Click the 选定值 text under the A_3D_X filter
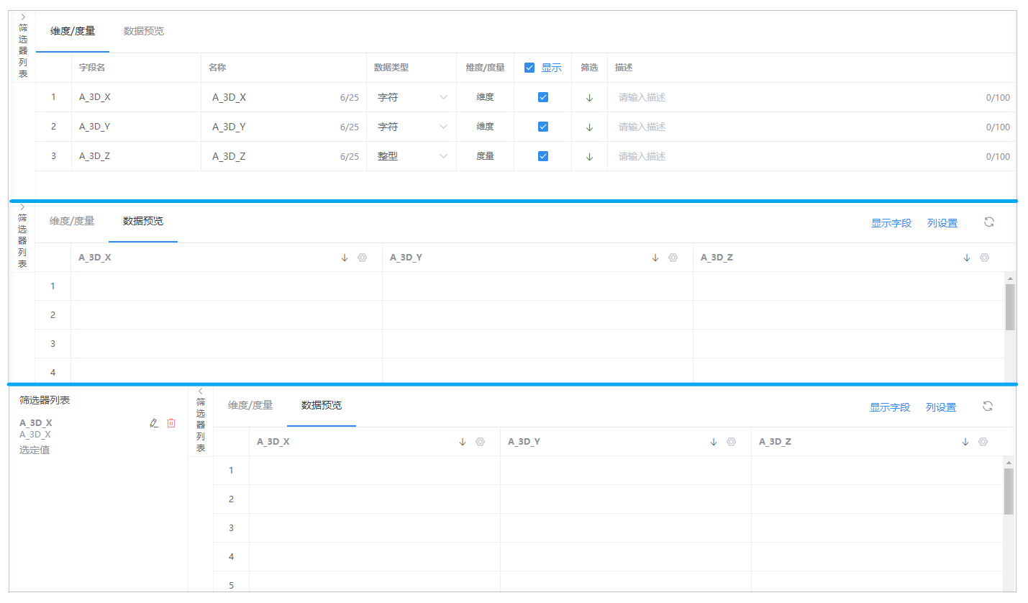Image resolution: width=1028 pixels, height=603 pixels. point(35,450)
